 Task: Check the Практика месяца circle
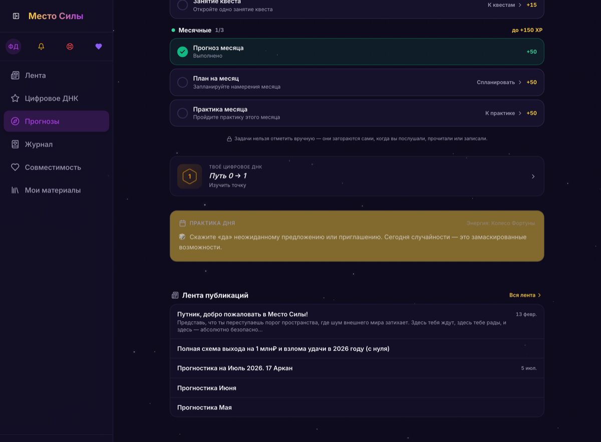pos(183,113)
